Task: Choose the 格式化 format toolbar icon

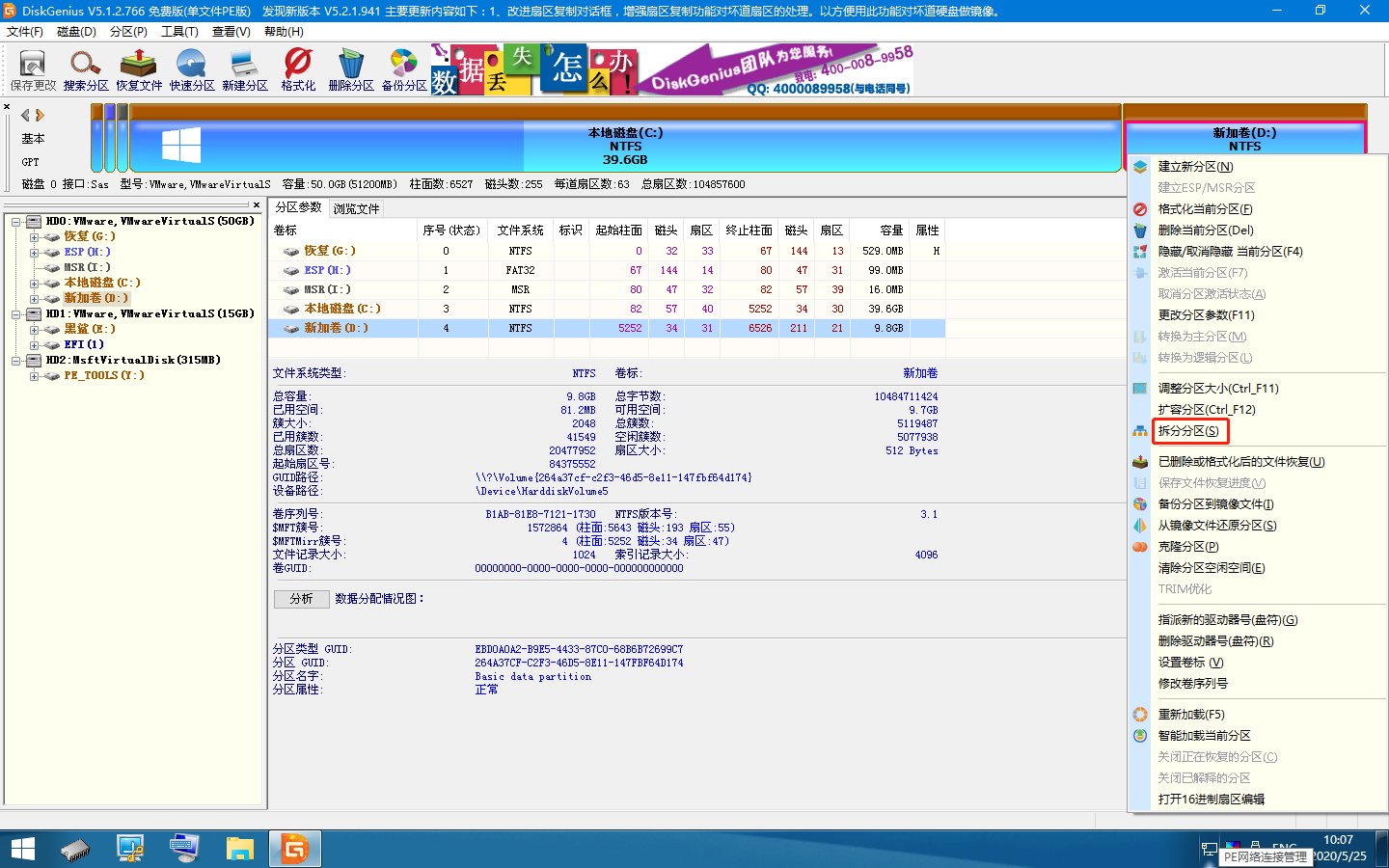Action: [x=298, y=70]
